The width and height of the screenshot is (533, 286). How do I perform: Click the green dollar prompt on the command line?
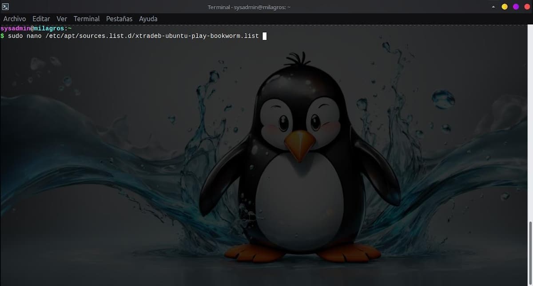tap(2, 36)
